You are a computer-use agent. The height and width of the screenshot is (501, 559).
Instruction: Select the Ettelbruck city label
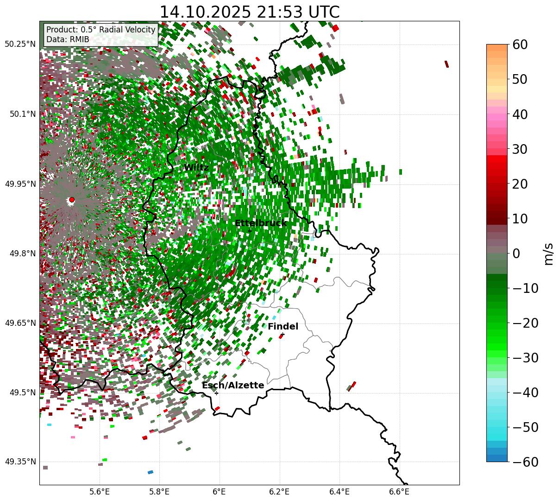[x=261, y=223]
